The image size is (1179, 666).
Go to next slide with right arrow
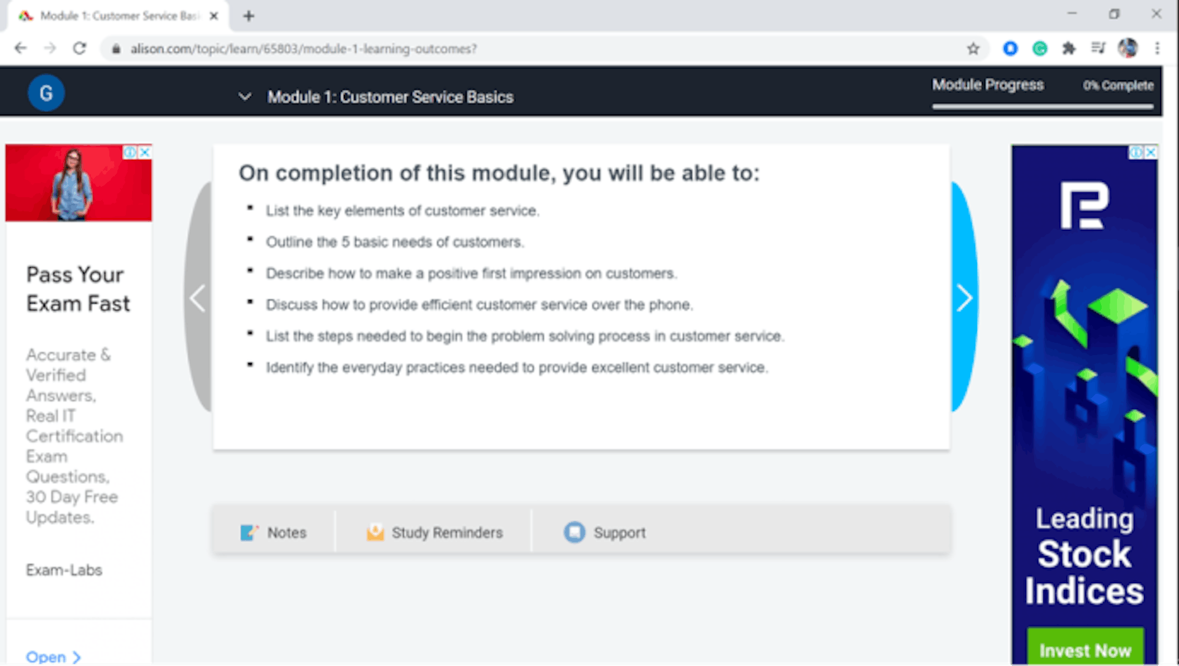pos(963,299)
